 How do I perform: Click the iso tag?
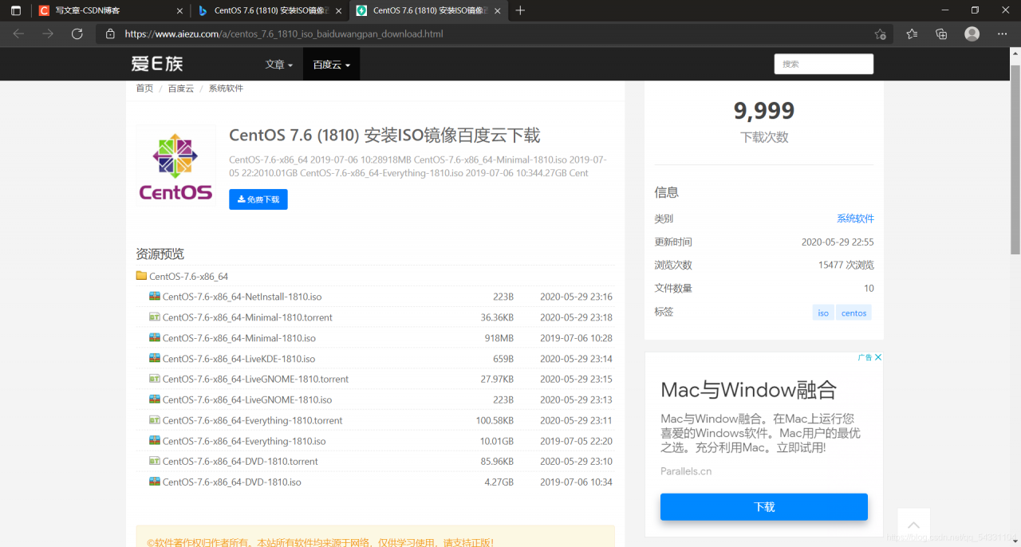(x=823, y=313)
